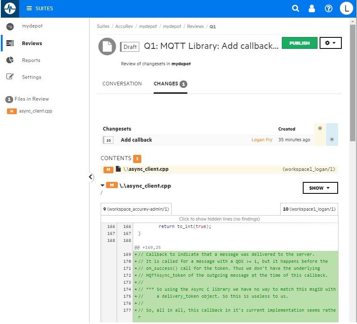
Task: Open the help question mark icon
Action: click(x=328, y=8)
